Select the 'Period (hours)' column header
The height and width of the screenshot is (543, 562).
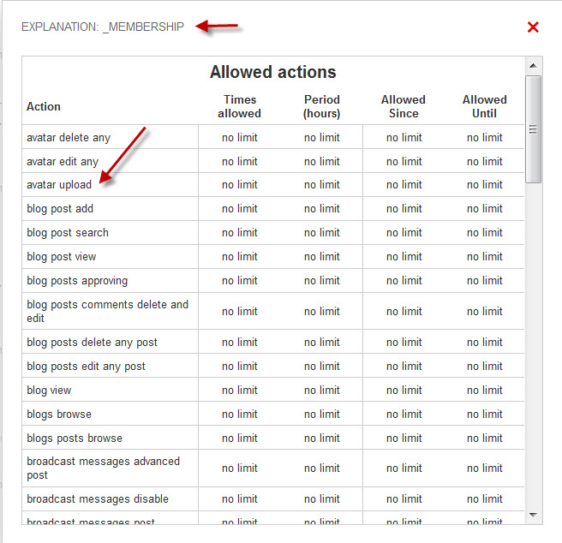[321, 106]
